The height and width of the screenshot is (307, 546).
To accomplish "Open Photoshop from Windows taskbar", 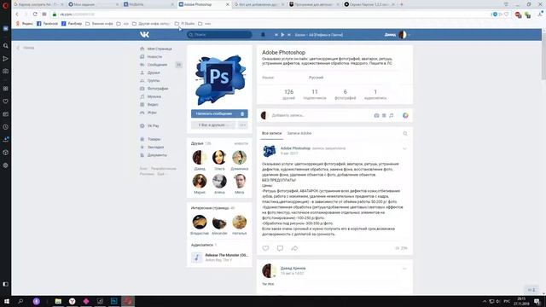I will tap(113, 301).
